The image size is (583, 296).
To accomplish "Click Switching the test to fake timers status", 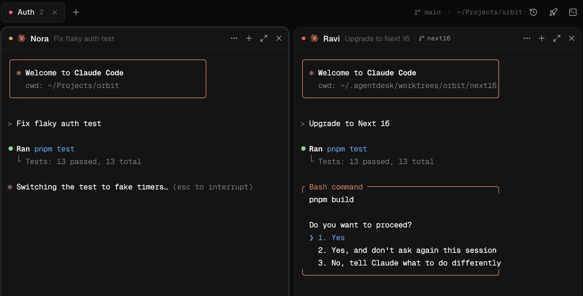I will (92, 187).
